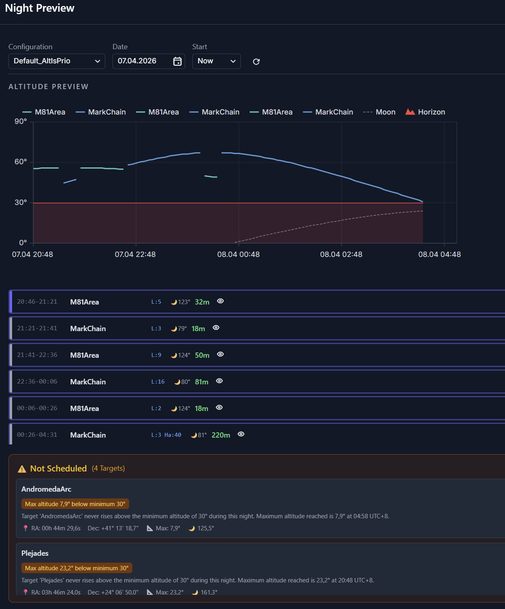Open the calendar picker icon in Date field
This screenshot has height=609, width=505.
[x=177, y=61]
